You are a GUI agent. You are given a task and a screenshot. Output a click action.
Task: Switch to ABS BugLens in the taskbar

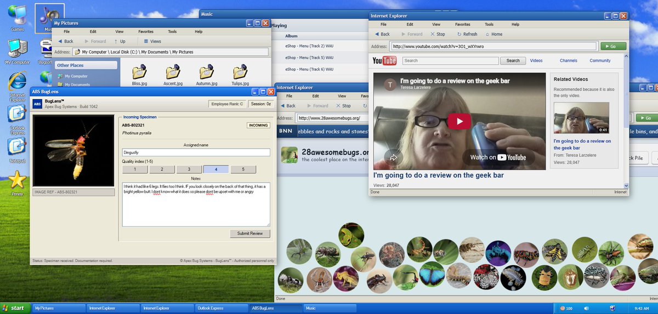click(x=276, y=308)
